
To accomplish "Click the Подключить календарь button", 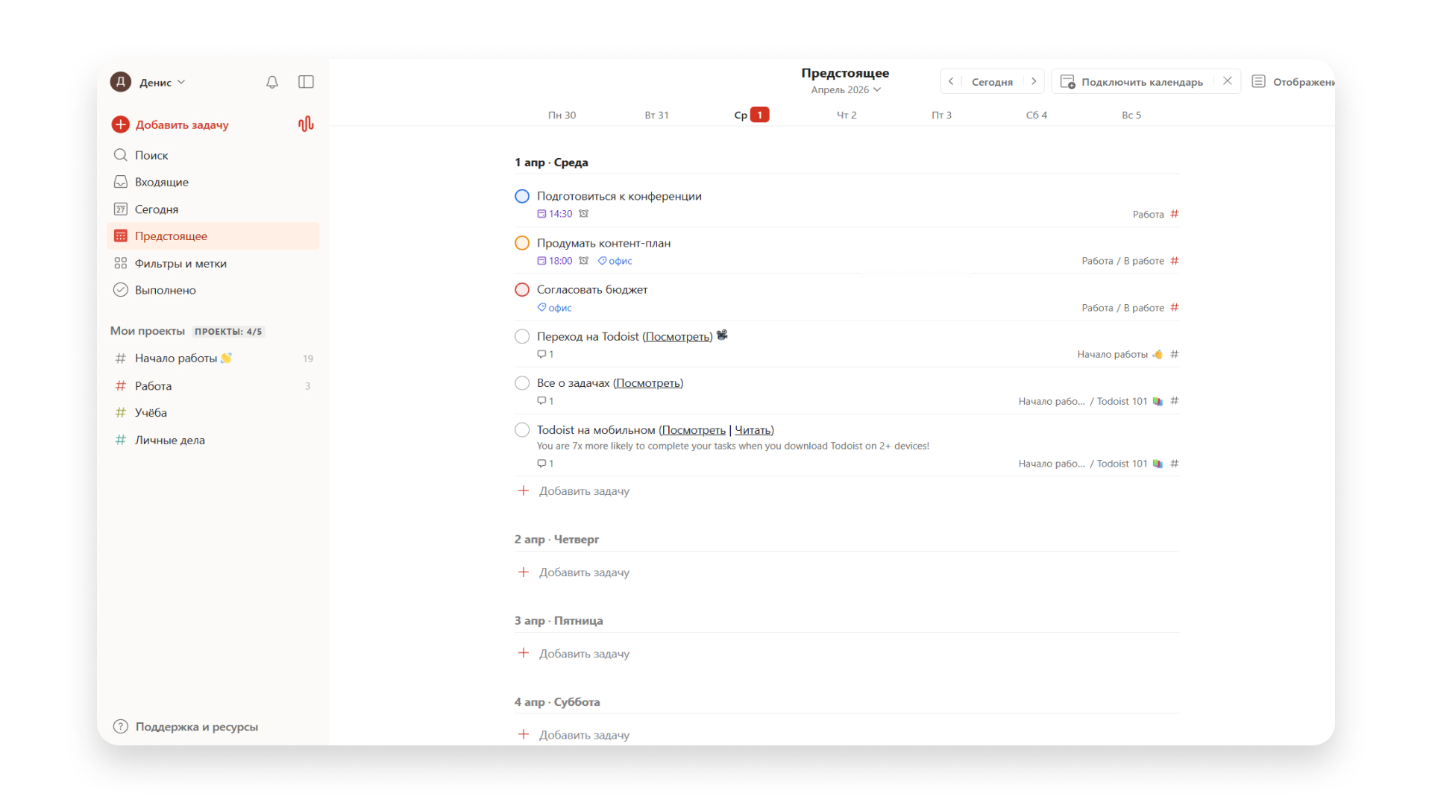I will tap(1141, 81).
